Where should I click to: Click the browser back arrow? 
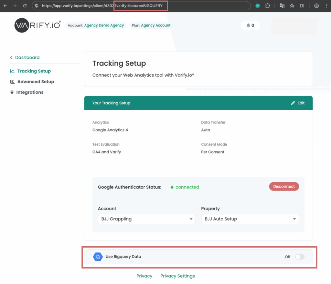[x=5, y=6]
